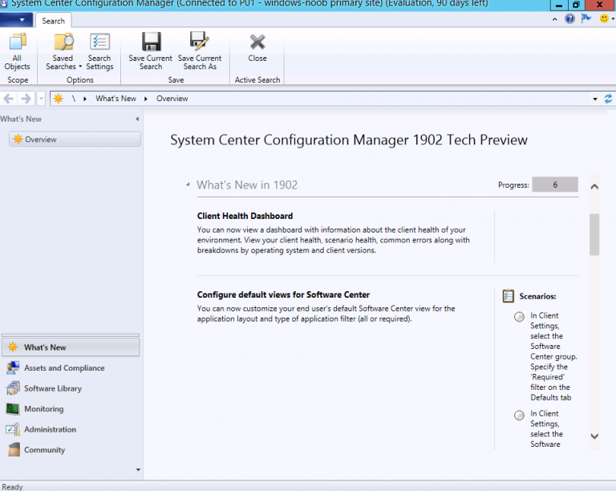Open the Saved Searches menu
Screen dimensions: 616x491
tap(63, 51)
